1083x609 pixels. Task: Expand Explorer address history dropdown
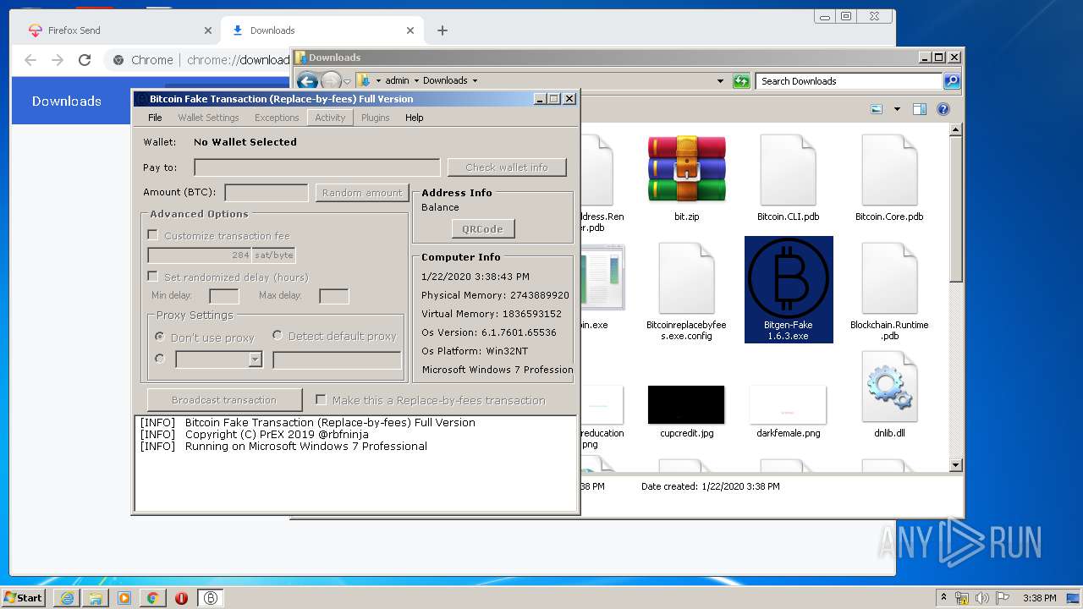point(720,81)
